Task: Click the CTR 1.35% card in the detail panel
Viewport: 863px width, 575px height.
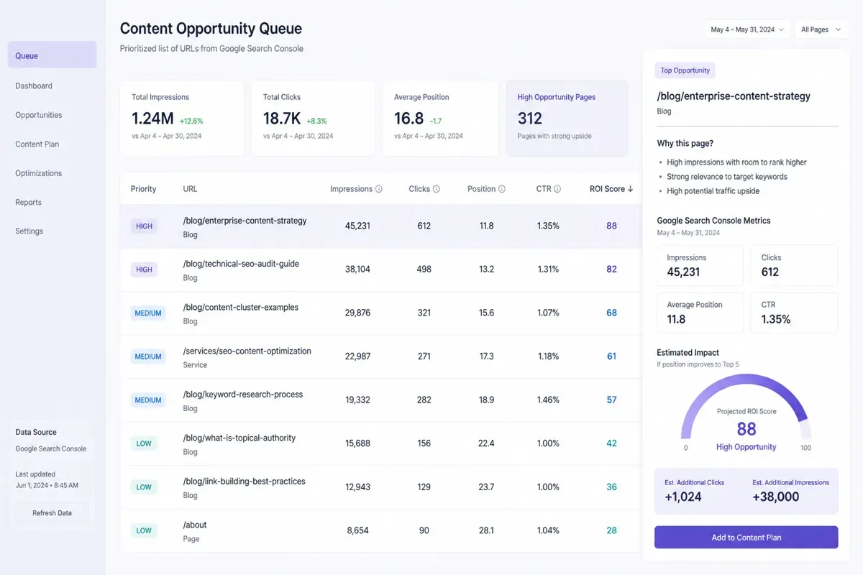Action: [794, 312]
